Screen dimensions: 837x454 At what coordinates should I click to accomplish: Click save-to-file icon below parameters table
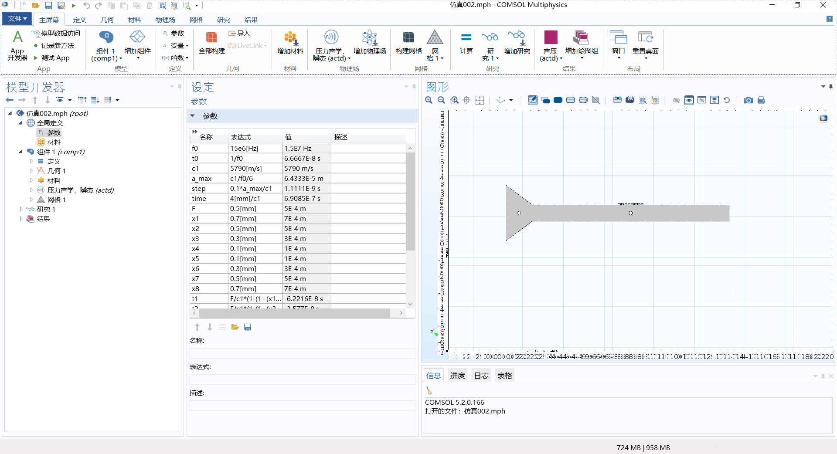(x=248, y=327)
